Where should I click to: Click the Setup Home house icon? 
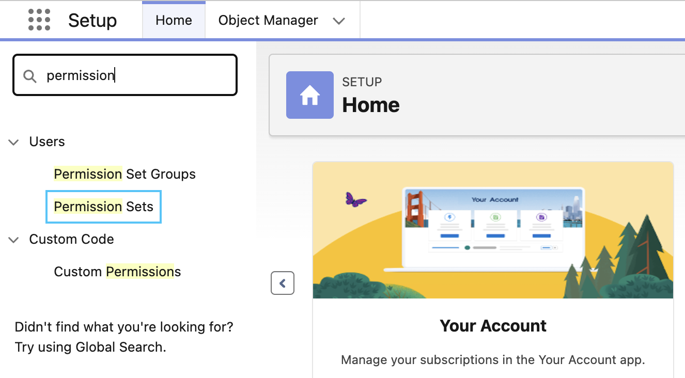310,95
